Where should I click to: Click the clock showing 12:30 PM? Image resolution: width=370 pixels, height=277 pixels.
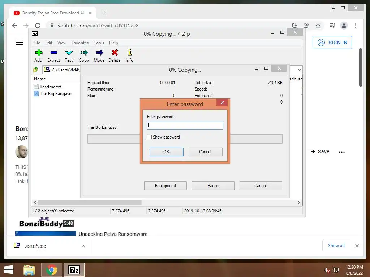354,267
